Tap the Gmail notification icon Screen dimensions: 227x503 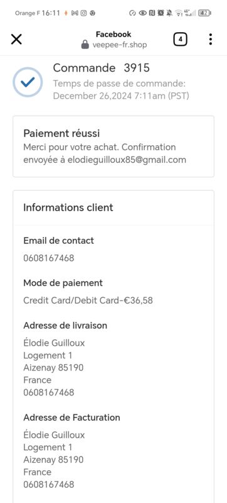point(75,13)
